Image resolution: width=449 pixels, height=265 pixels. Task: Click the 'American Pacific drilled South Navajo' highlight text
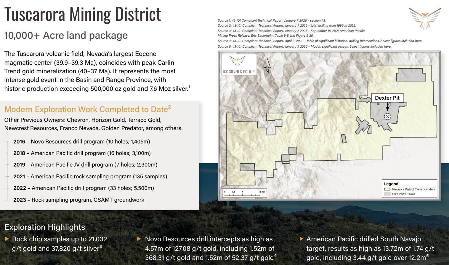coord(370,248)
